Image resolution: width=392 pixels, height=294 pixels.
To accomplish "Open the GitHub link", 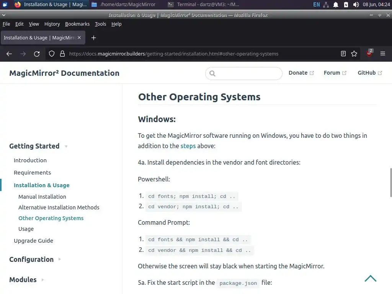I will point(370,73).
